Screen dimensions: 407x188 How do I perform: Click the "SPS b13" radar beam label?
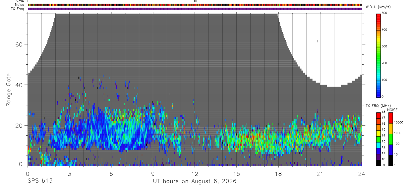tap(40, 181)
